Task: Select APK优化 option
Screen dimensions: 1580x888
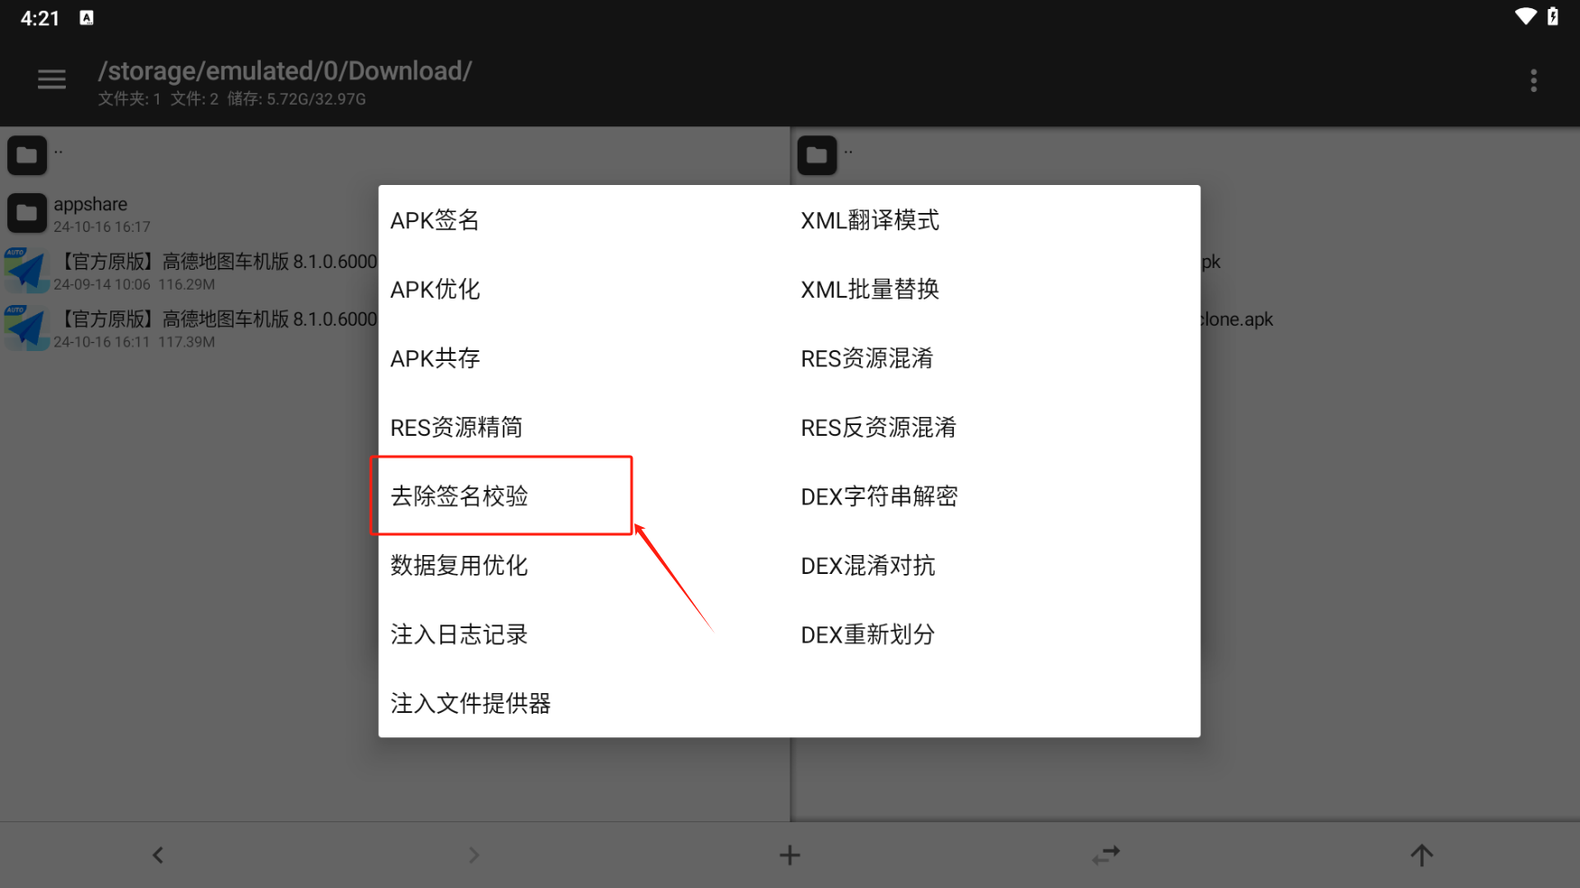Action: click(435, 290)
